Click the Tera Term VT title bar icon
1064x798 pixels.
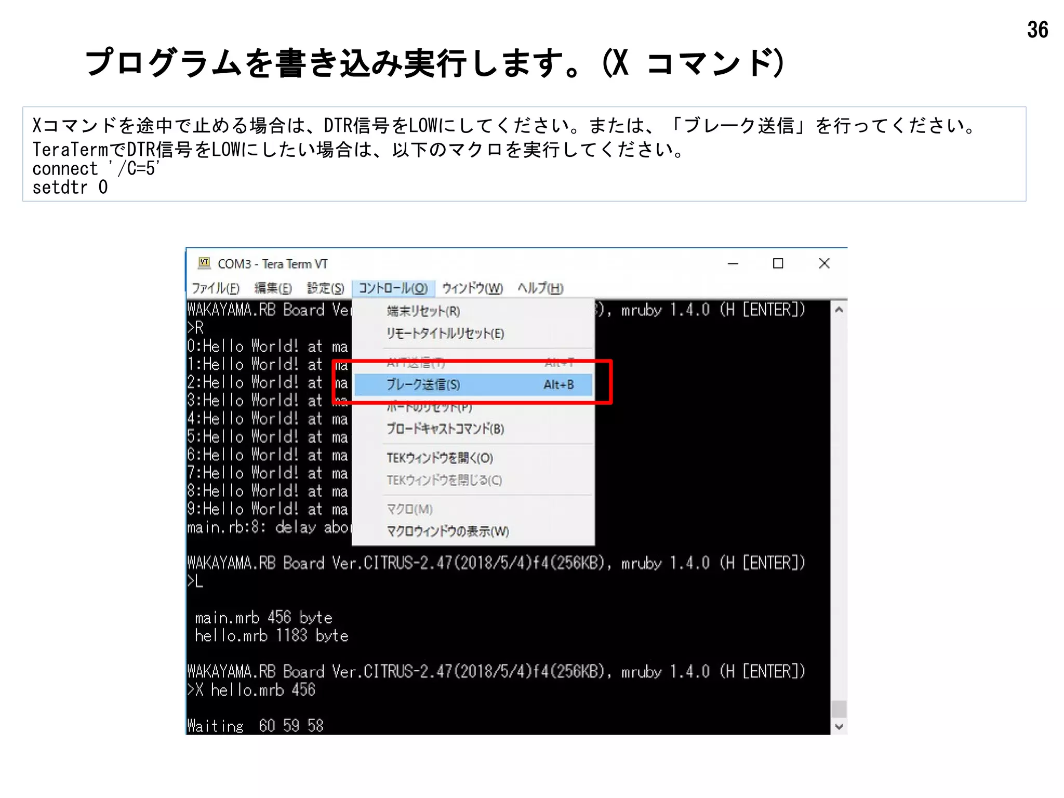[204, 263]
